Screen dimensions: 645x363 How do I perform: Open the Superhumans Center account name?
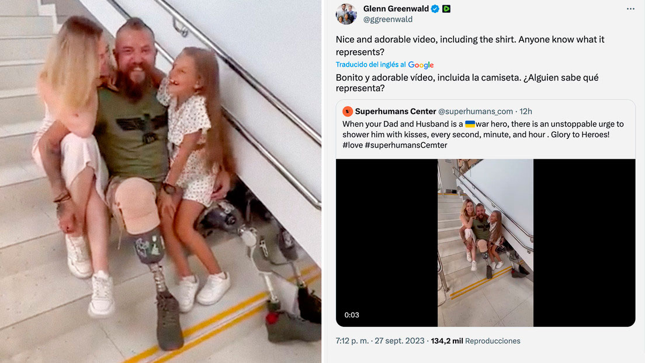coord(396,111)
